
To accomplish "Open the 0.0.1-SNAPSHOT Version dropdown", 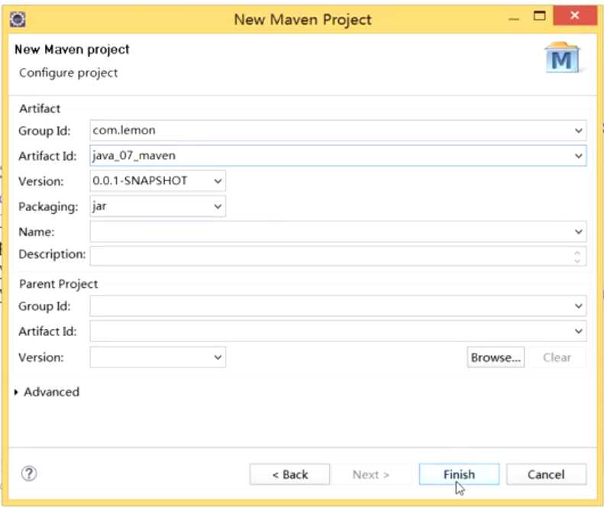I will tap(218, 181).
